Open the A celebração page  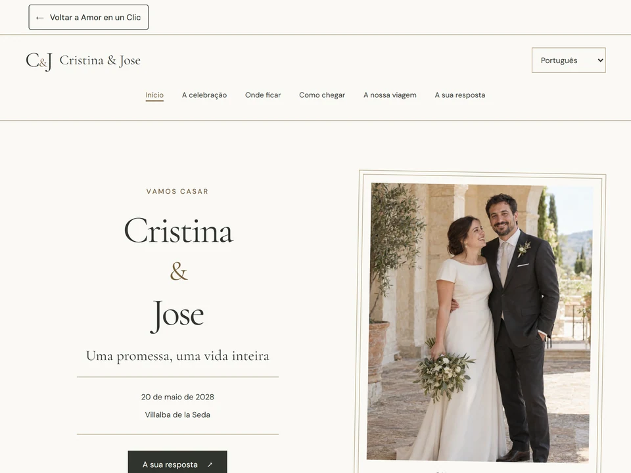pos(204,95)
